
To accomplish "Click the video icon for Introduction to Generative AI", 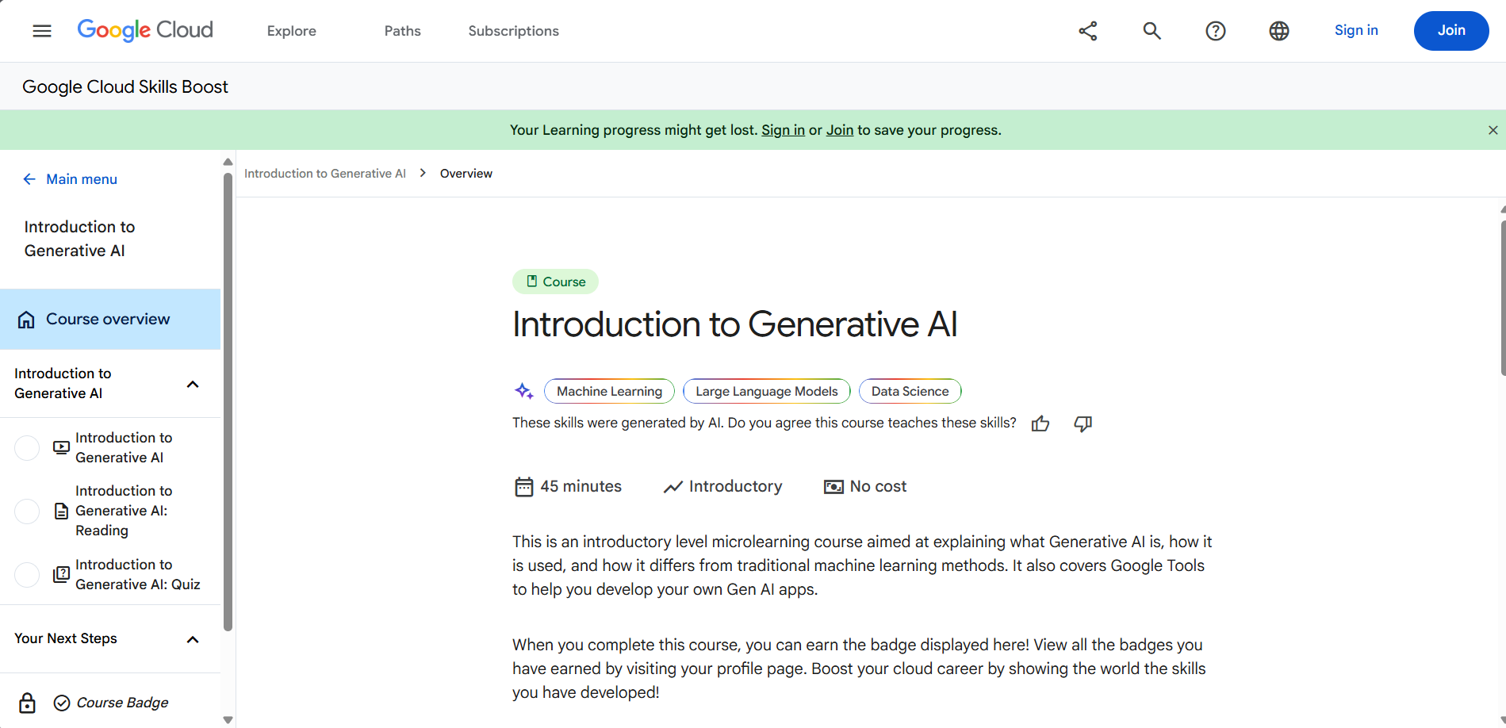I will coord(61,447).
